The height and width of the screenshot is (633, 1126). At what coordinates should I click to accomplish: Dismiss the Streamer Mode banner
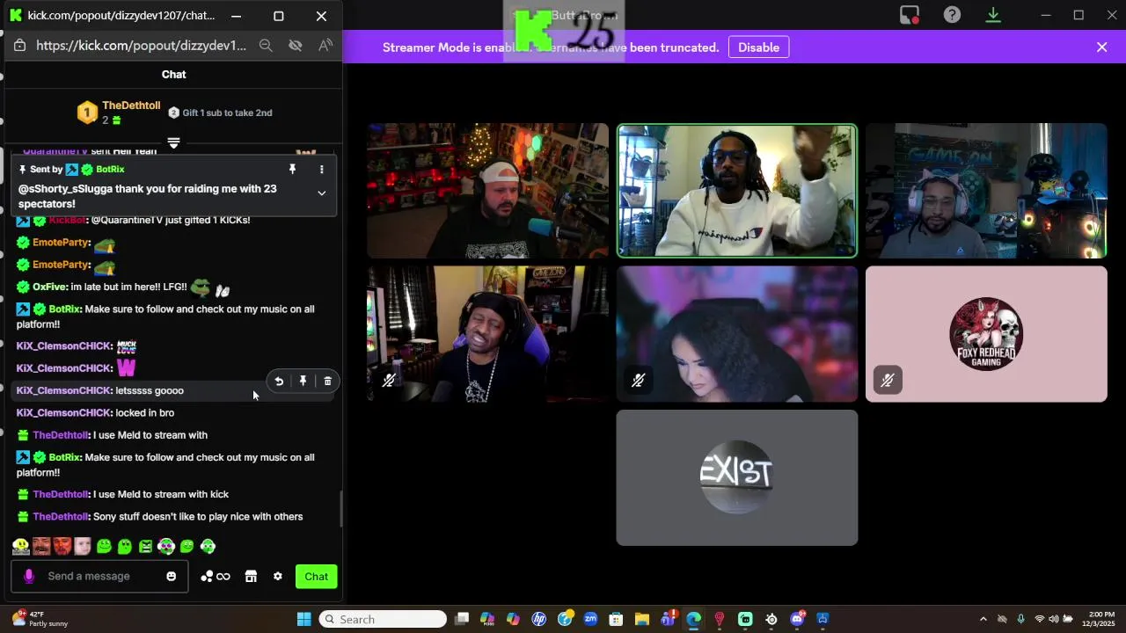point(1101,47)
